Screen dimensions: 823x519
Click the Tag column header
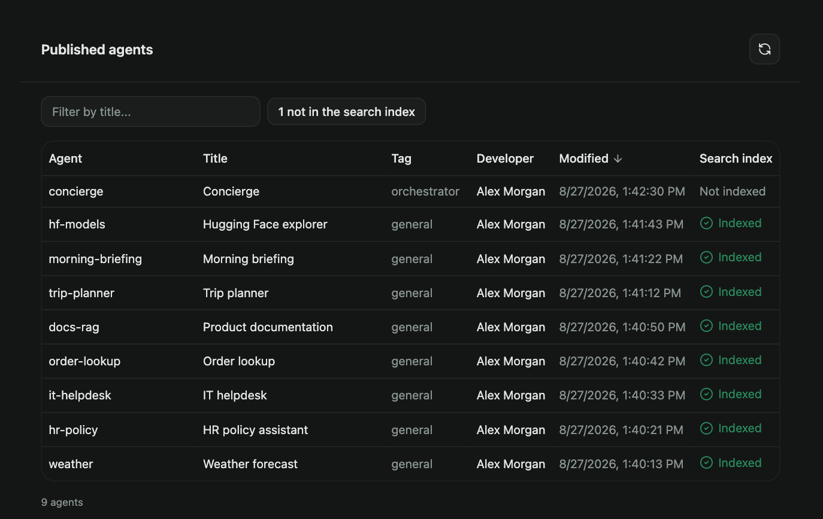(401, 158)
